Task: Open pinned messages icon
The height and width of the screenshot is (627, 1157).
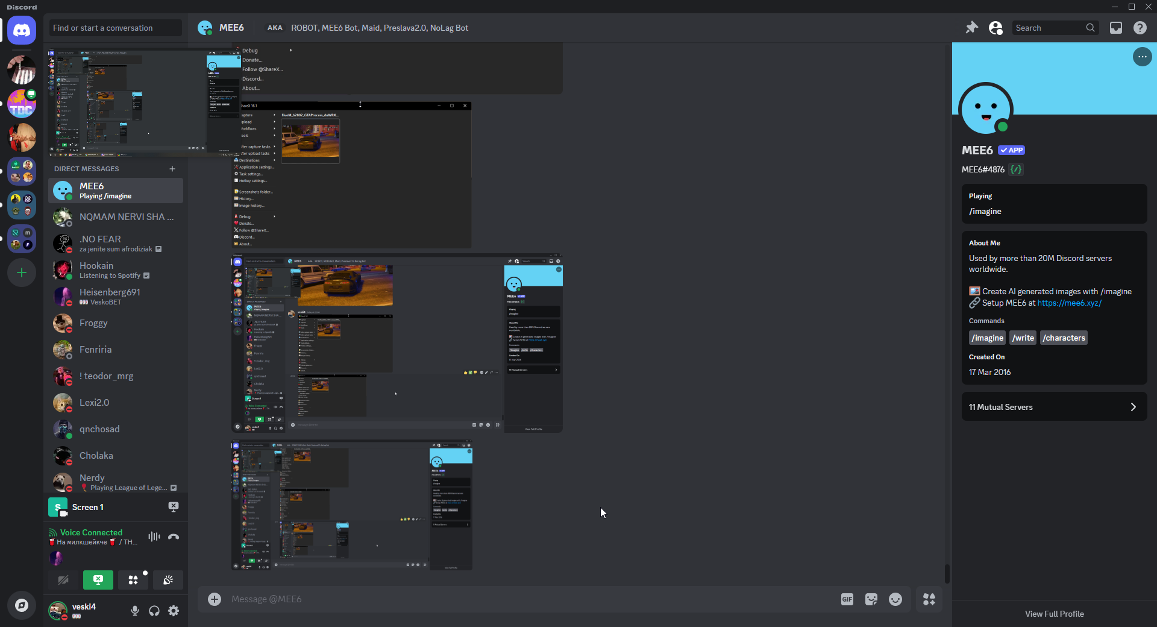Action: [971, 28]
